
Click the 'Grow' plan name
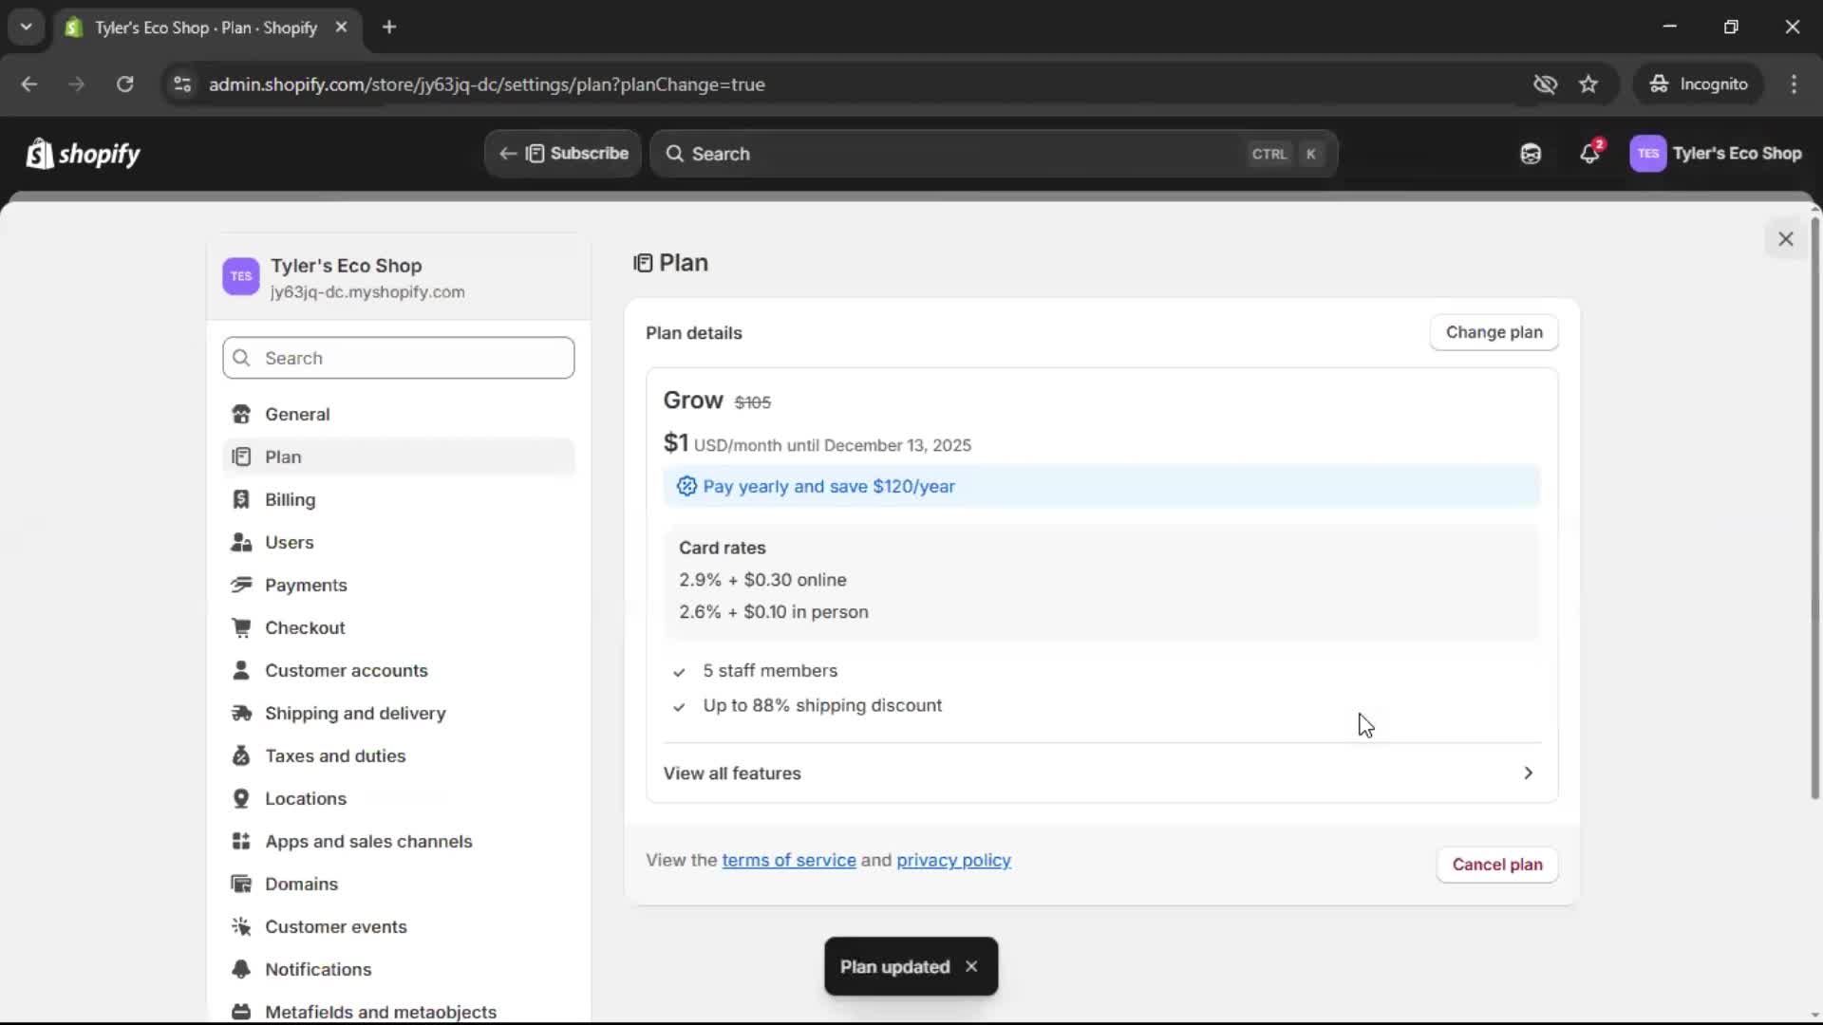tap(693, 401)
